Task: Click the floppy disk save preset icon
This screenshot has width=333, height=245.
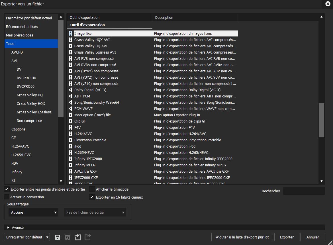Action: [x=58, y=237]
